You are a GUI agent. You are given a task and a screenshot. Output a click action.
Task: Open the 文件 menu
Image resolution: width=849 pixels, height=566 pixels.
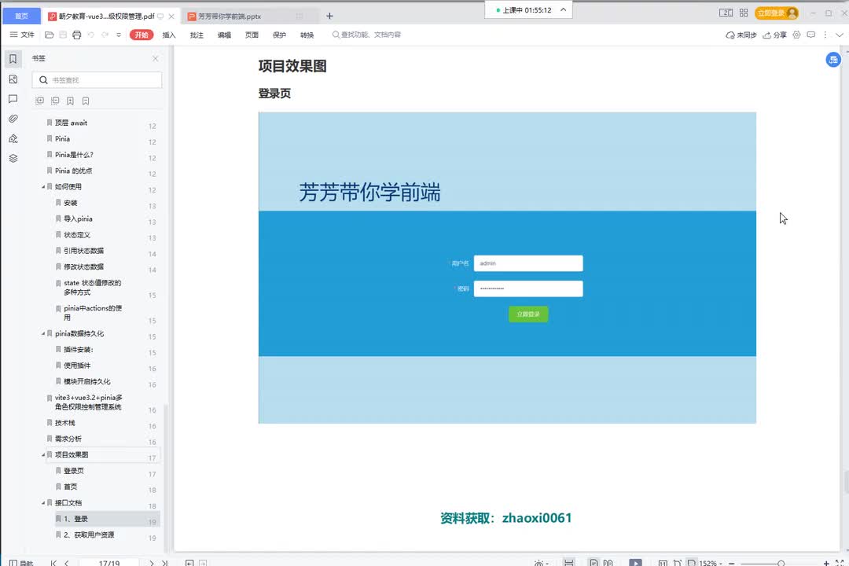[x=22, y=35]
